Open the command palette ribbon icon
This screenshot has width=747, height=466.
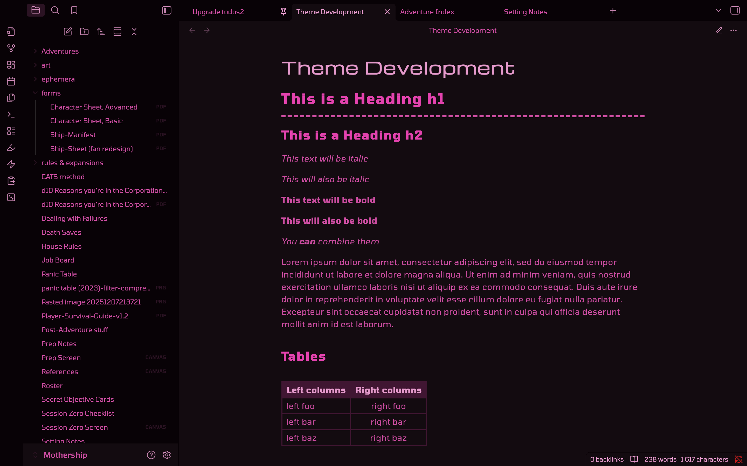point(11,114)
